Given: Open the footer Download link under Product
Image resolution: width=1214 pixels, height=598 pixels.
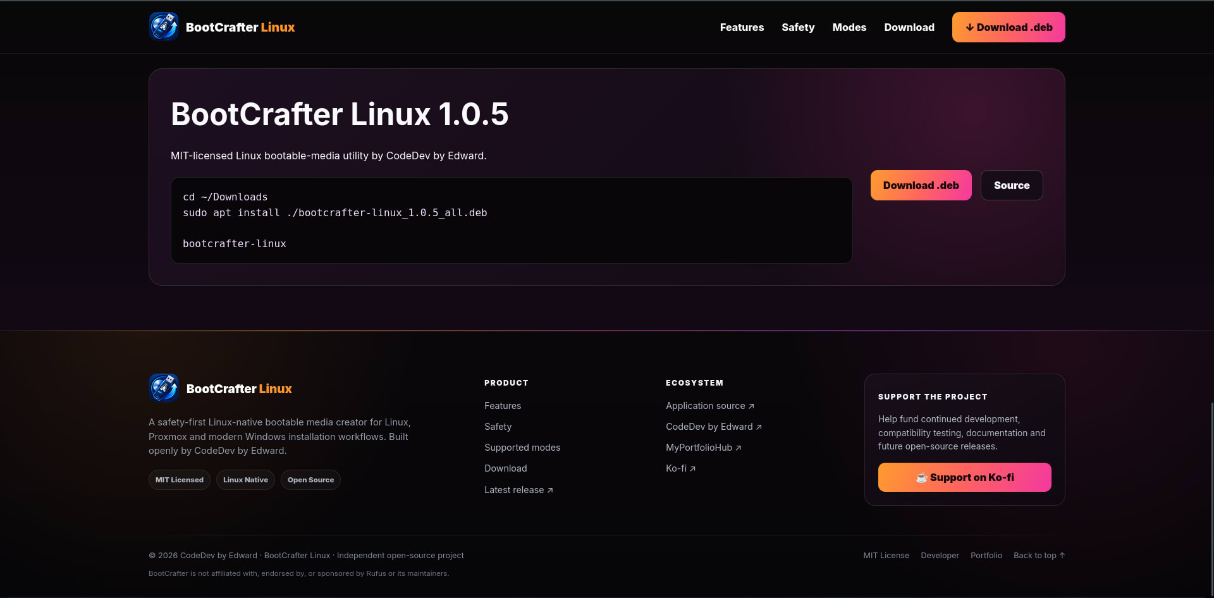Looking at the screenshot, I should click(506, 468).
